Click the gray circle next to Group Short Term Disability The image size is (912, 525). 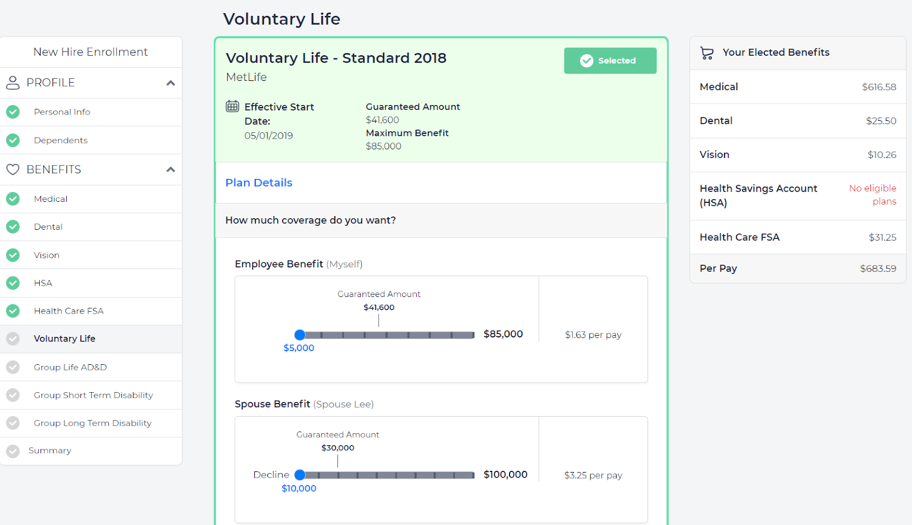click(13, 394)
